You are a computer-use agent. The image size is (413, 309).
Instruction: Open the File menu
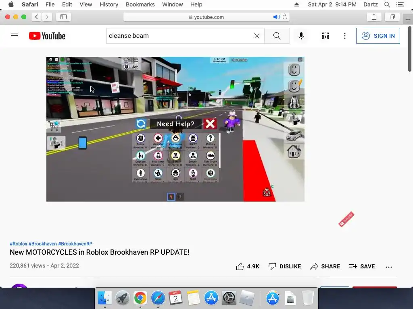click(50, 4)
